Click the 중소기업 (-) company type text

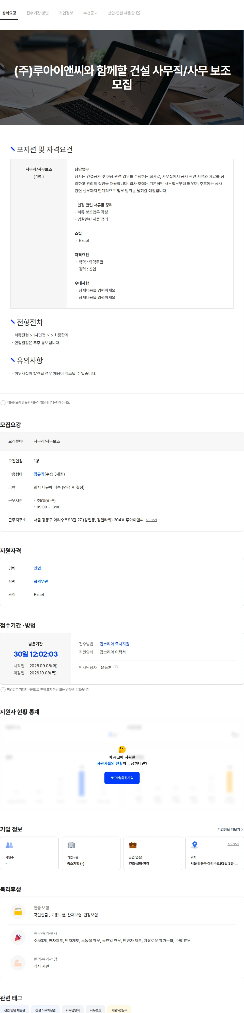[x=76, y=864]
